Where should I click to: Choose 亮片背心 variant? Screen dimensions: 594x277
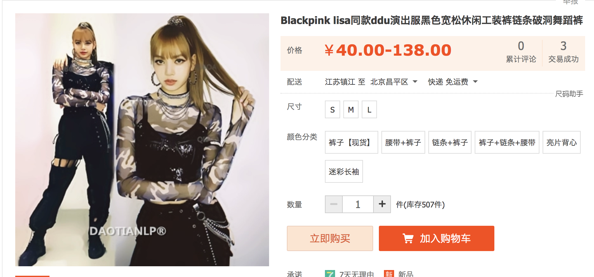[562, 142]
